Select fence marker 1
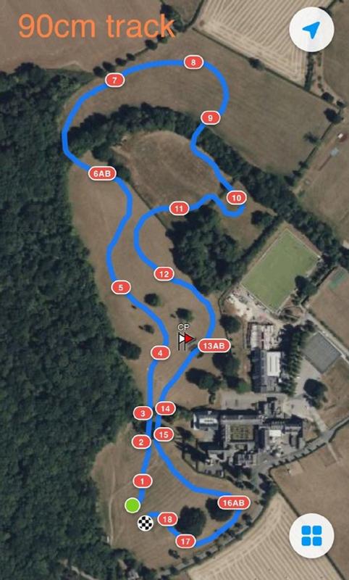349x580 pixels. pyautogui.click(x=143, y=481)
